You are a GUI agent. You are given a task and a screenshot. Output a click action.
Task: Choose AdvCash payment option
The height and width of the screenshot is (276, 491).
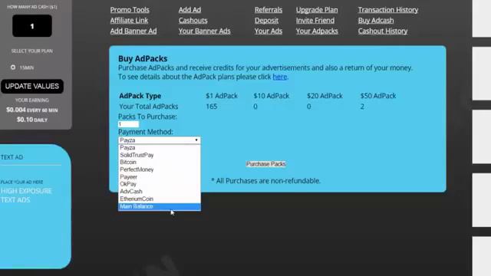pyautogui.click(x=160, y=192)
